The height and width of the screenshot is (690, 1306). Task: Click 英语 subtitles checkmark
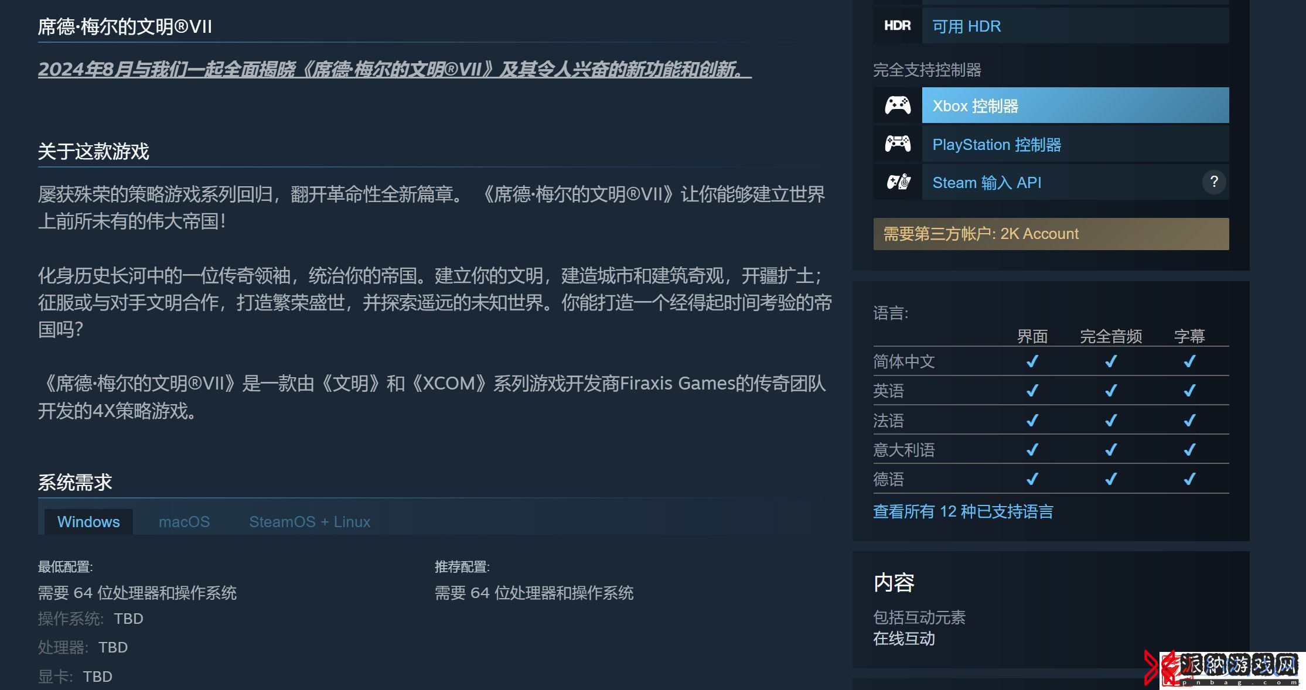1189,390
